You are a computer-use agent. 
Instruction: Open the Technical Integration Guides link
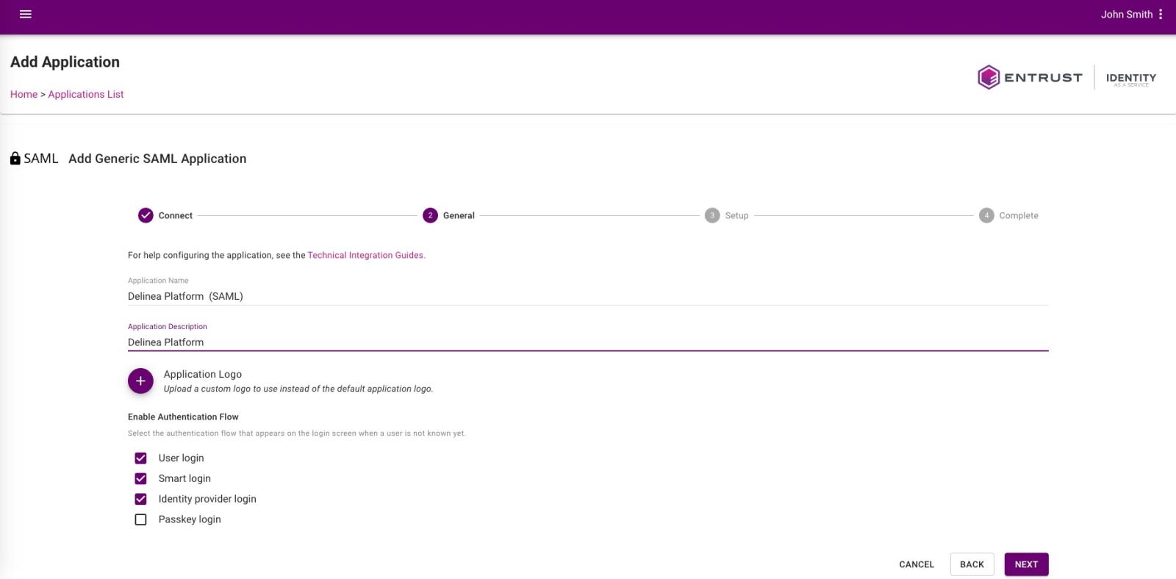coord(365,255)
